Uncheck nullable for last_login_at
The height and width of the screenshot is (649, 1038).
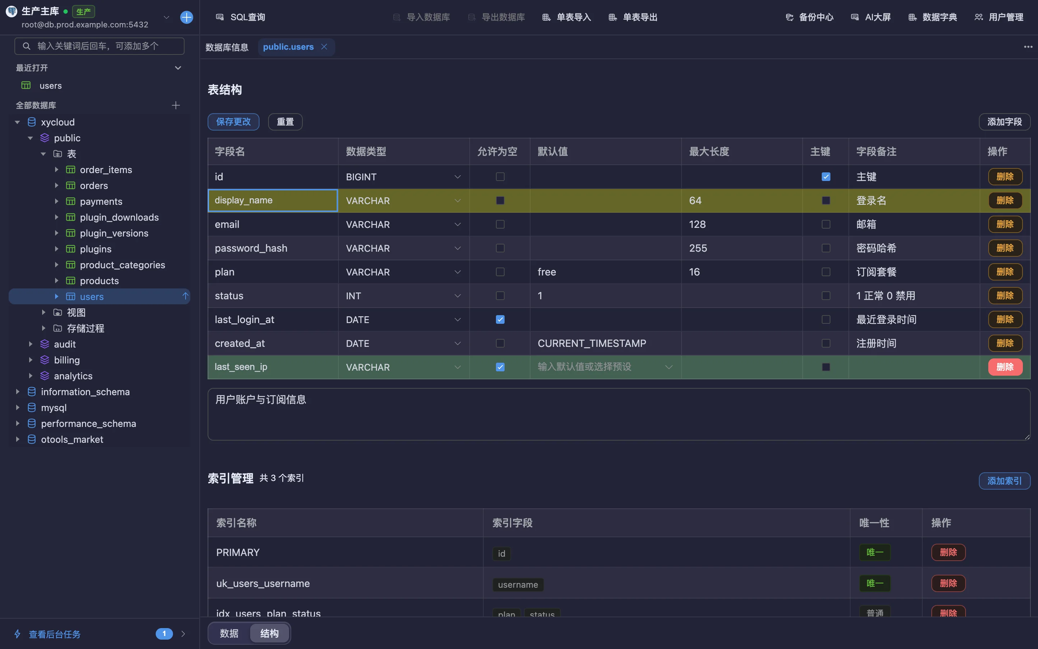pyautogui.click(x=500, y=319)
